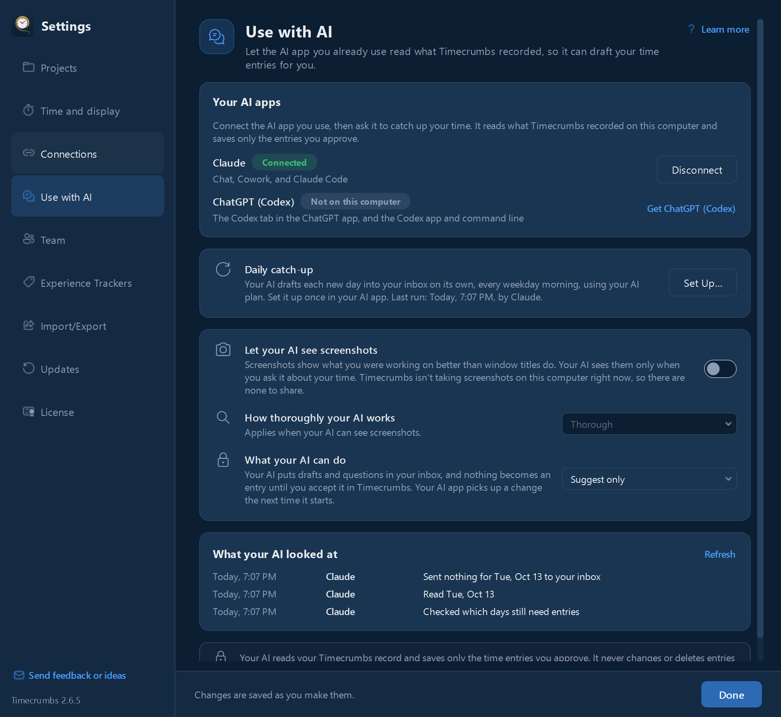Open the Thorough dropdown
Screen dimensions: 781x717
[649, 424]
